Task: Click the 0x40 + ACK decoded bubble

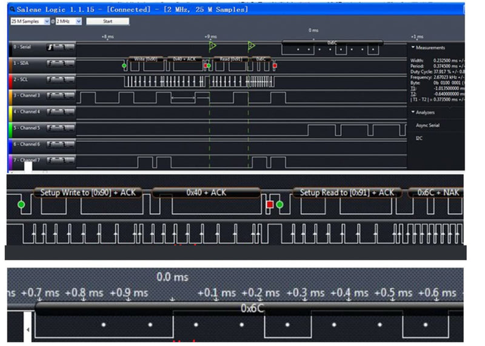Action: click(x=206, y=193)
